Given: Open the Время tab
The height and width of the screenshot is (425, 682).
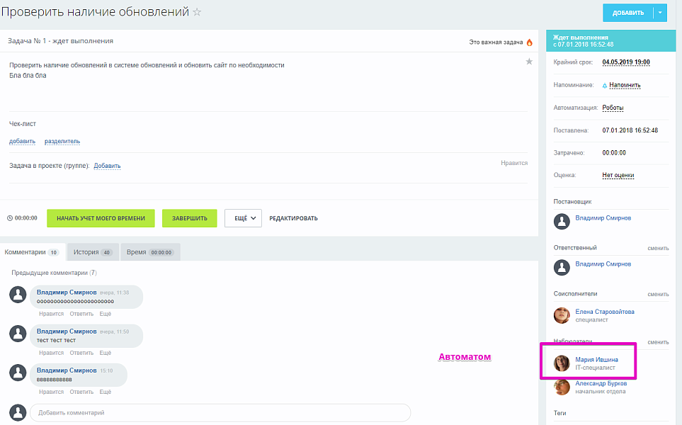Looking at the screenshot, I should 149,252.
